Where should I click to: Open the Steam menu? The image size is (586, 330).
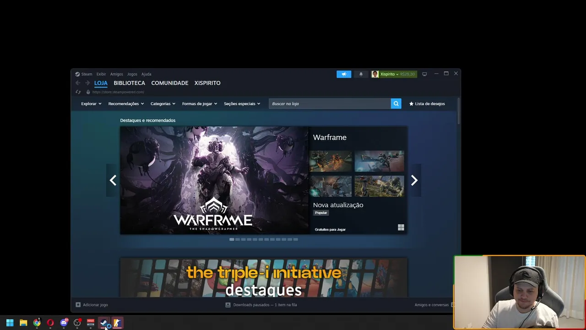pyautogui.click(x=87, y=74)
